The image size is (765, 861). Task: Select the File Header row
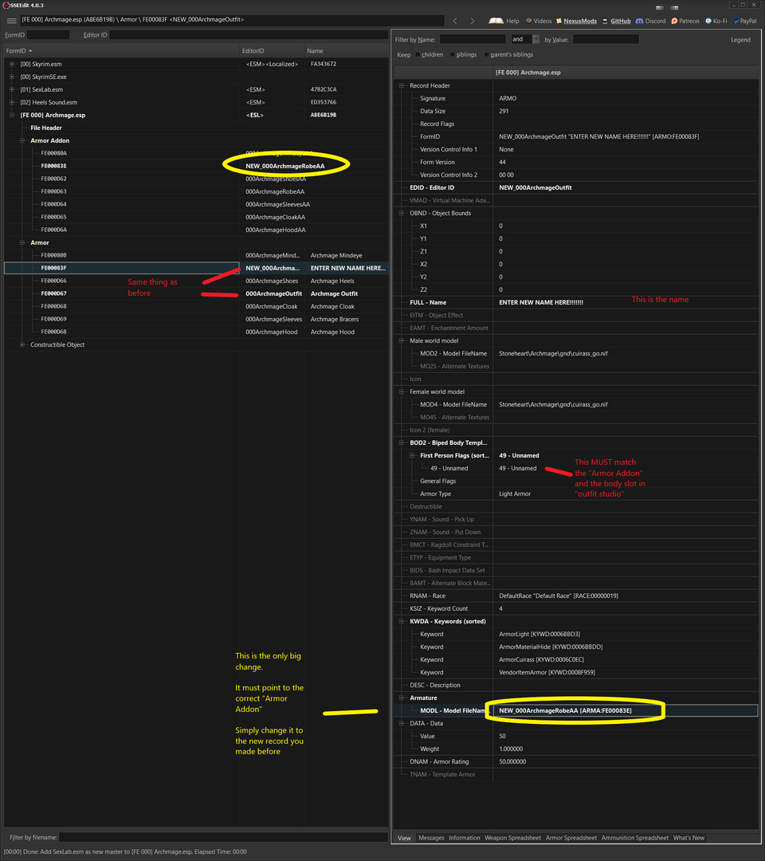point(196,128)
